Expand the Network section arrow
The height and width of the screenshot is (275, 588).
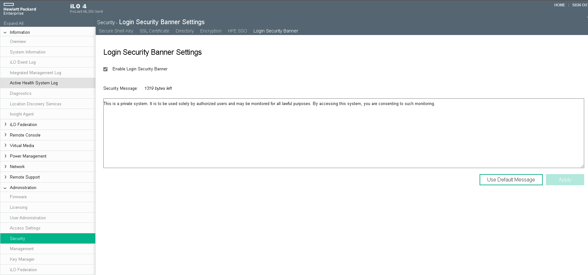tap(5, 166)
